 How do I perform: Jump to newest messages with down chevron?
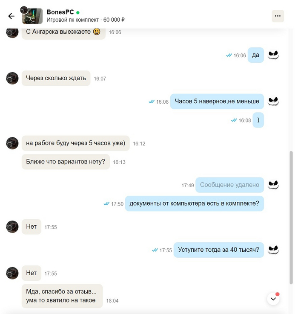coord(273,299)
